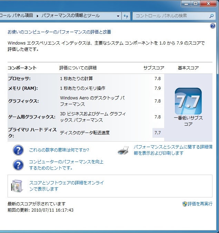
Task: Click 1 秒あたりのメモリ操作 description
Action: tap(82, 88)
